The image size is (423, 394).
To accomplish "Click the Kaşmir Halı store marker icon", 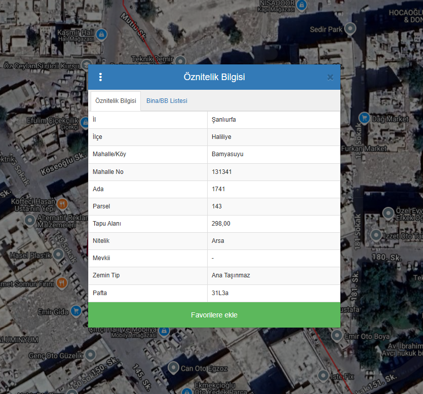I will pyautogui.click(x=101, y=34).
